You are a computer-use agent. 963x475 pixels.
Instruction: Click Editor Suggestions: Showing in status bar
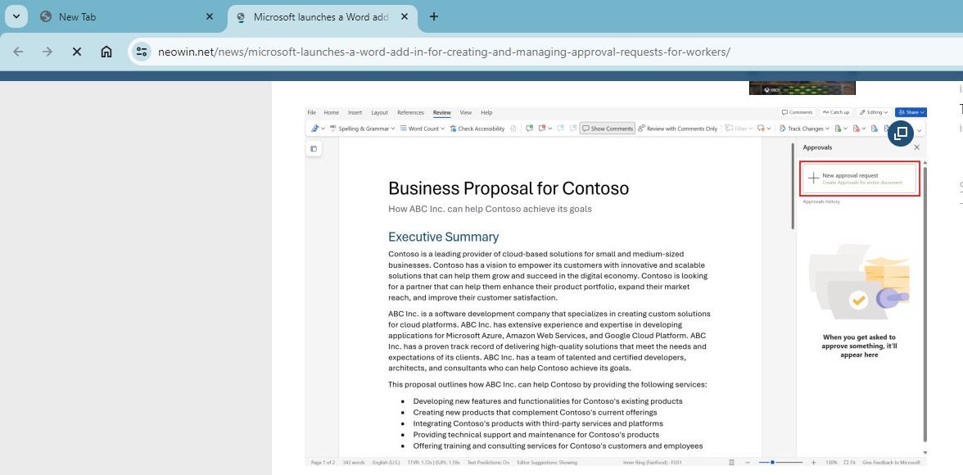547,462
